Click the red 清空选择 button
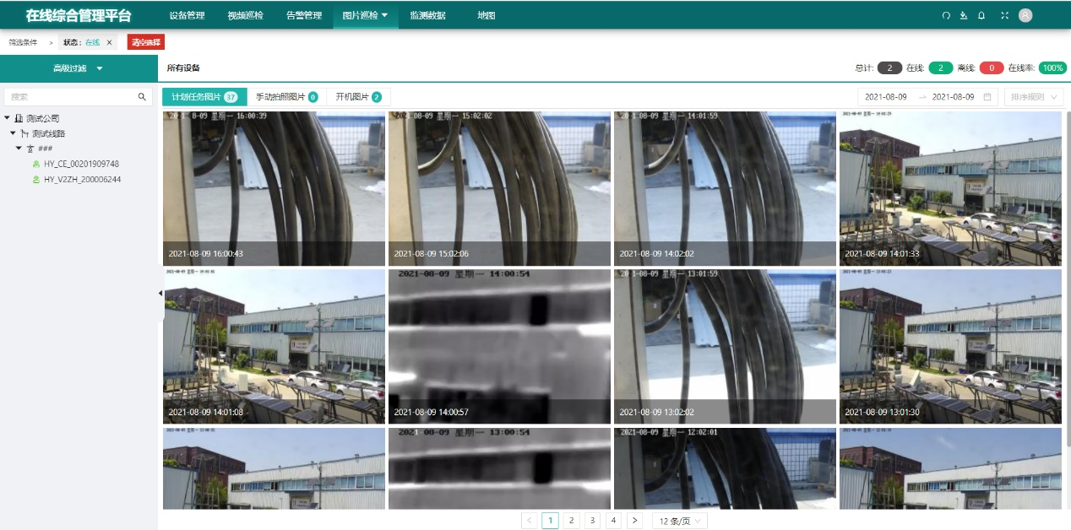This screenshot has width=1071, height=530. 145,42
